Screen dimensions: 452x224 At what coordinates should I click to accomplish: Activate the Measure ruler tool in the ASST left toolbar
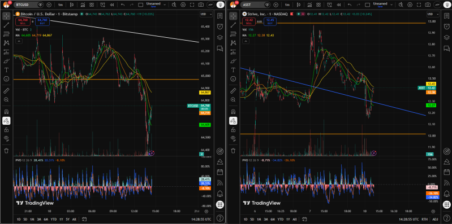(233, 91)
